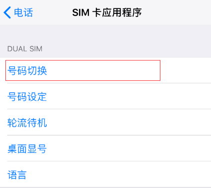Open the 桌面显号 entry
Viewport: 211px width, 188px height.
105,148
